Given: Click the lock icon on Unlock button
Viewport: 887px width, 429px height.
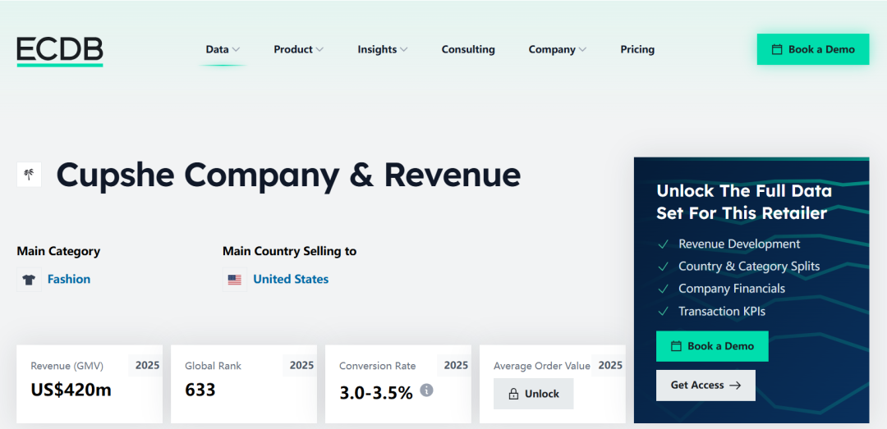Looking at the screenshot, I should pos(513,394).
